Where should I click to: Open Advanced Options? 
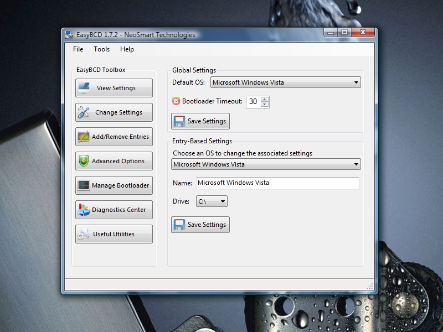pos(114,161)
